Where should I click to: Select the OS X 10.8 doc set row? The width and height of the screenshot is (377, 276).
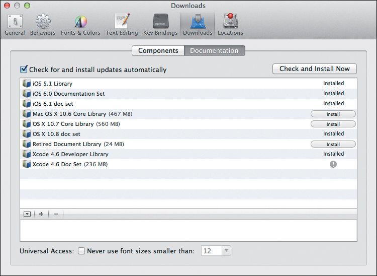click(x=189, y=134)
